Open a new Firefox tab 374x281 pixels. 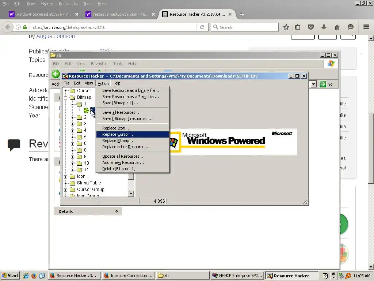tap(242, 14)
